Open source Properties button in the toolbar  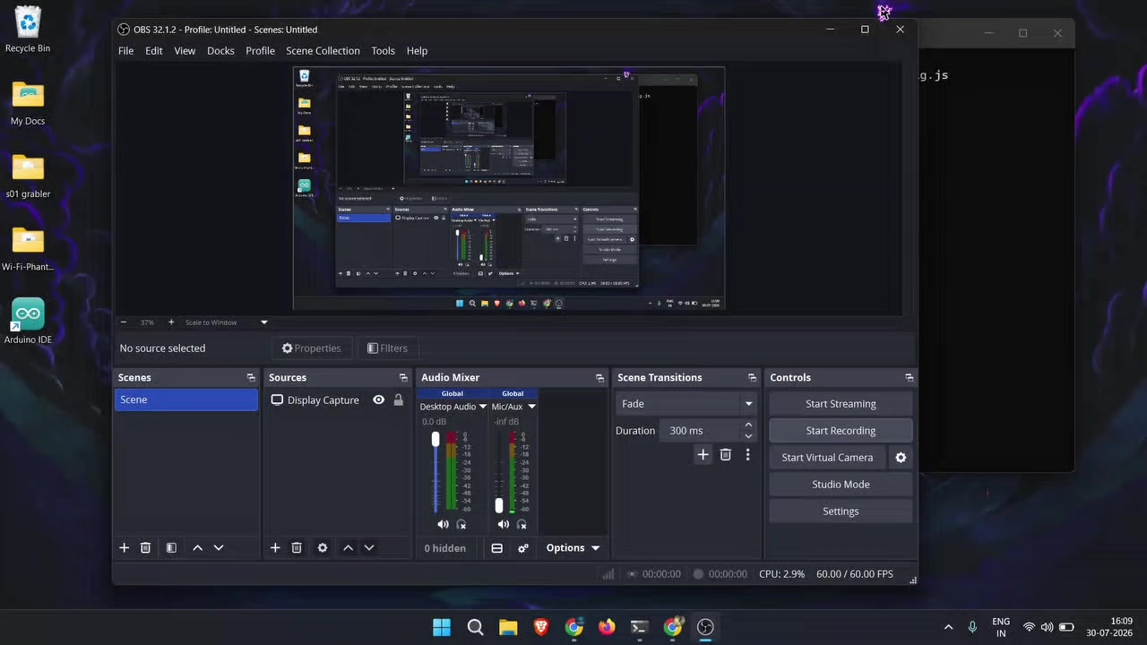(312, 348)
